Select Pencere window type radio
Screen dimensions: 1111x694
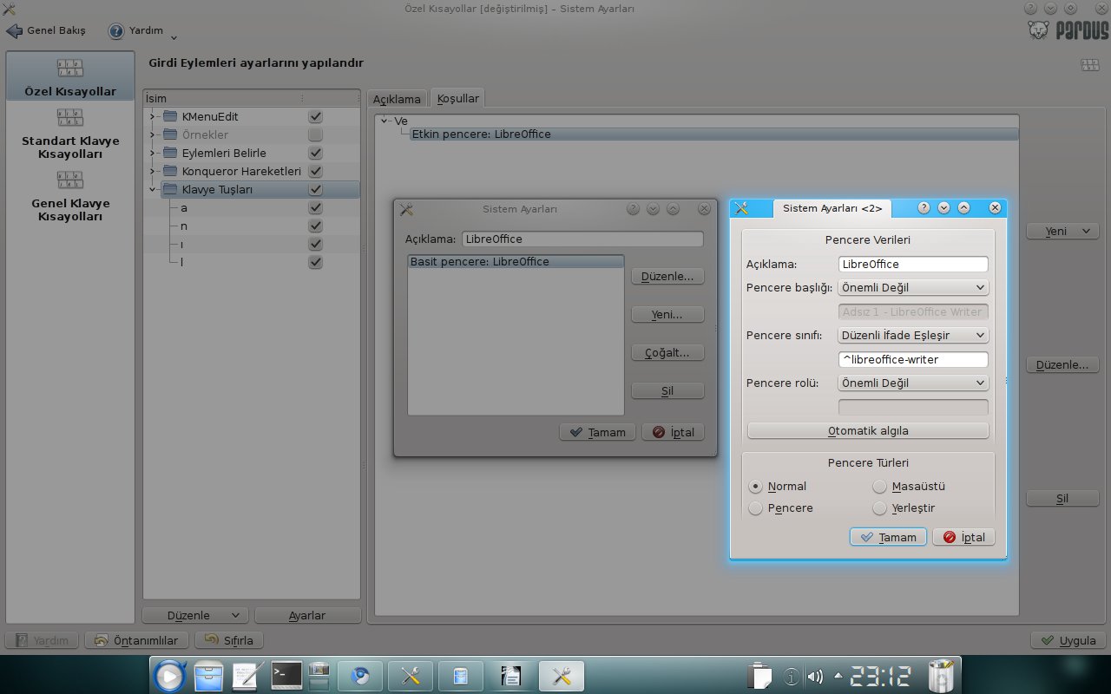click(755, 507)
